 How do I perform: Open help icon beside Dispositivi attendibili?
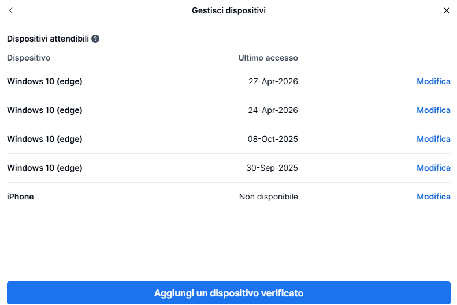click(95, 39)
